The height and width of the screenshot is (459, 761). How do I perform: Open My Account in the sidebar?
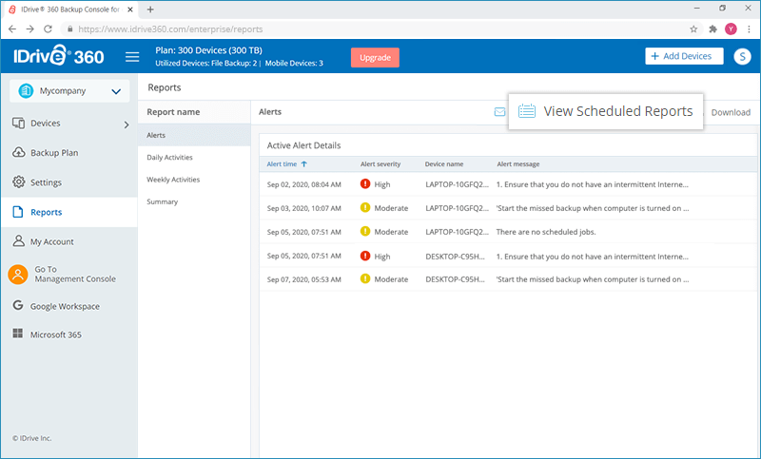pyautogui.click(x=52, y=241)
